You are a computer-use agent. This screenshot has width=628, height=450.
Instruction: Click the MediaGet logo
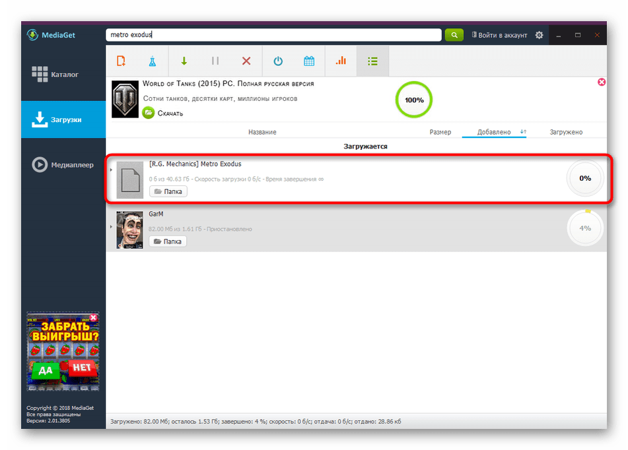51,35
